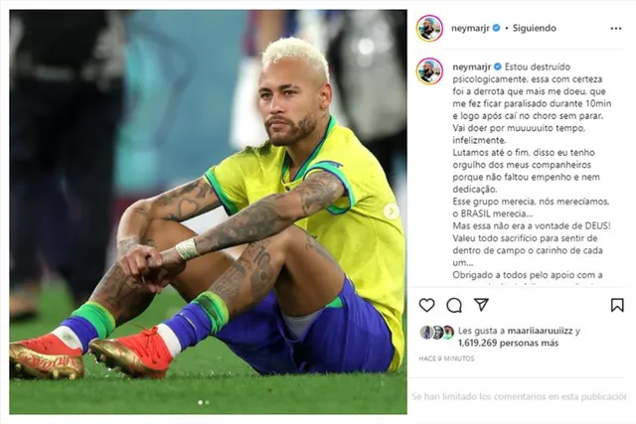The height and width of the screenshot is (424, 636).
Task: Like the post with the heart icon
Action: coord(426,305)
